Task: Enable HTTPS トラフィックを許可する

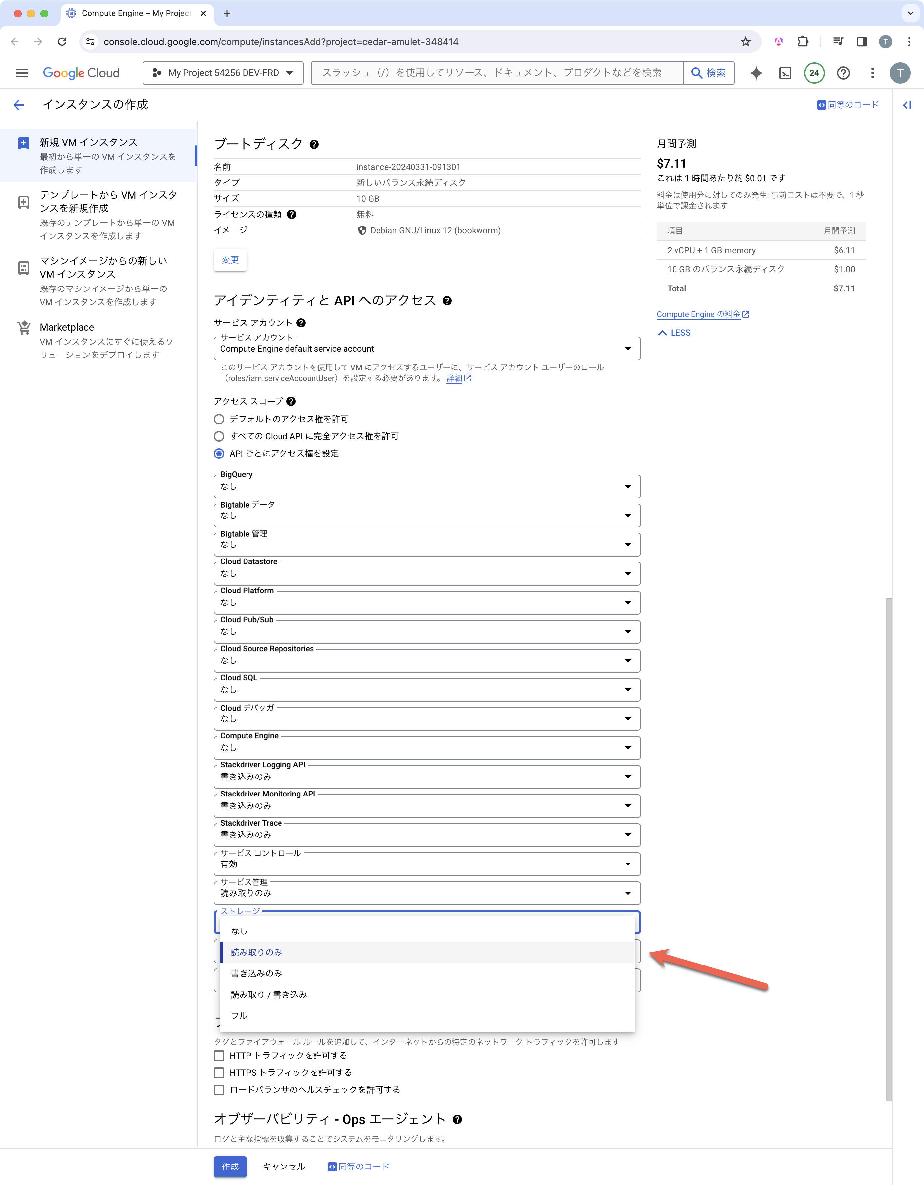Action: [219, 1072]
